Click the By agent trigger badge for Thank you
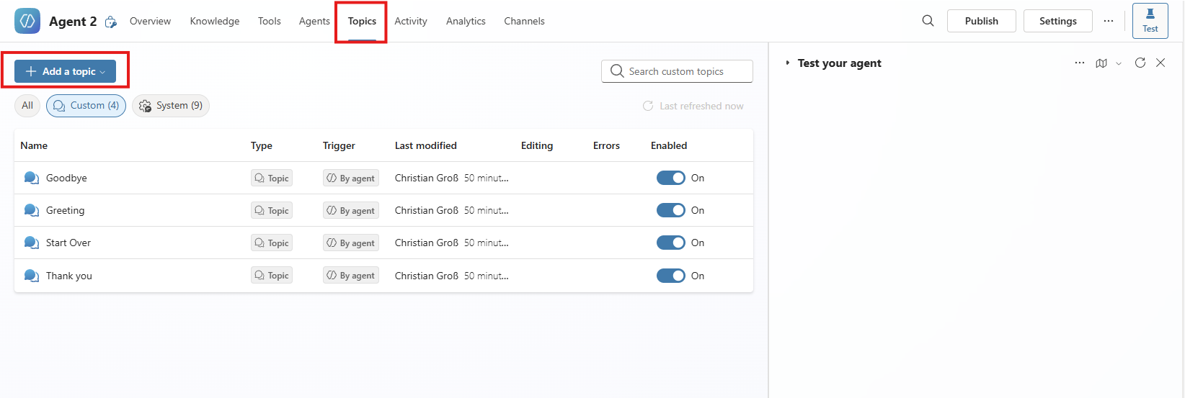1185x398 pixels. (x=351, y=275)
